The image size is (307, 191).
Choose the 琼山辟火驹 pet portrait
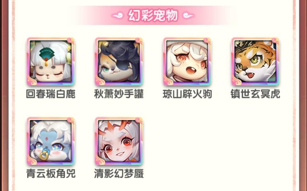point(187,61)
